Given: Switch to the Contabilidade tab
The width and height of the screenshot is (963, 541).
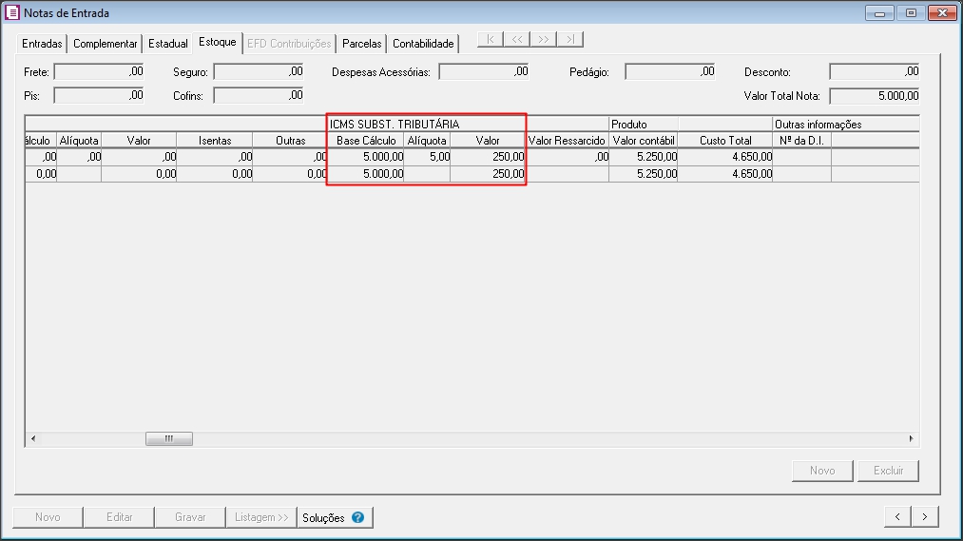Looking at the screenshot, I should click(423, 44).
